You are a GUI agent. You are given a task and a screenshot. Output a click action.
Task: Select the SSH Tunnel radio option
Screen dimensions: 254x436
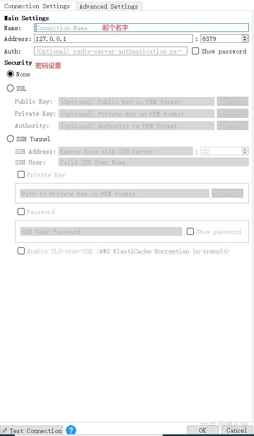coord(10,139)
